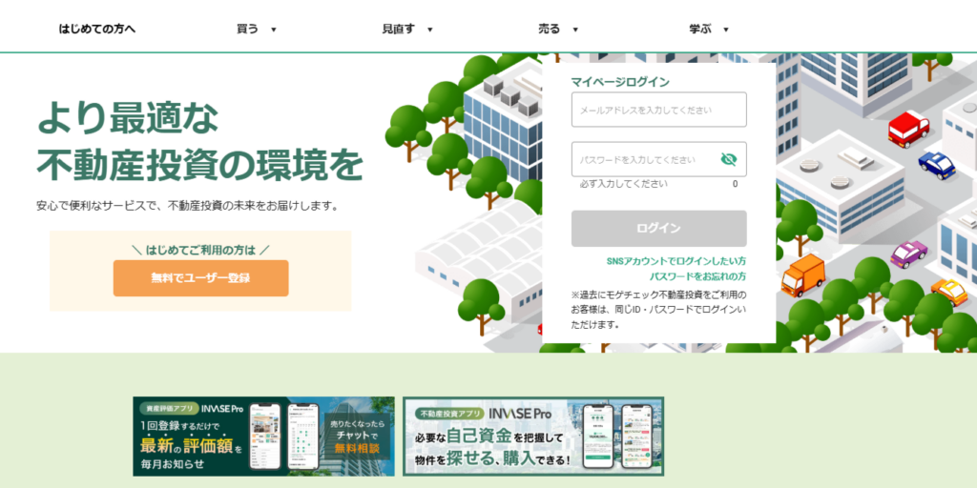
Task: Focus the メールアドレス input field
Action: (658, 110)
